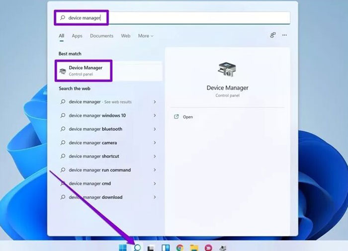Expand arrow for 'device manager run command'
This screenshot has width=348, height=251.
click(x=155, y=170)
